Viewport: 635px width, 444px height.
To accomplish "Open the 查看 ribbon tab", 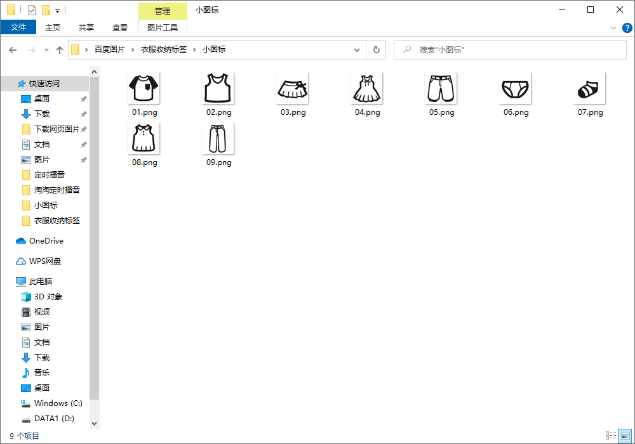I will [x=120, y=27].
